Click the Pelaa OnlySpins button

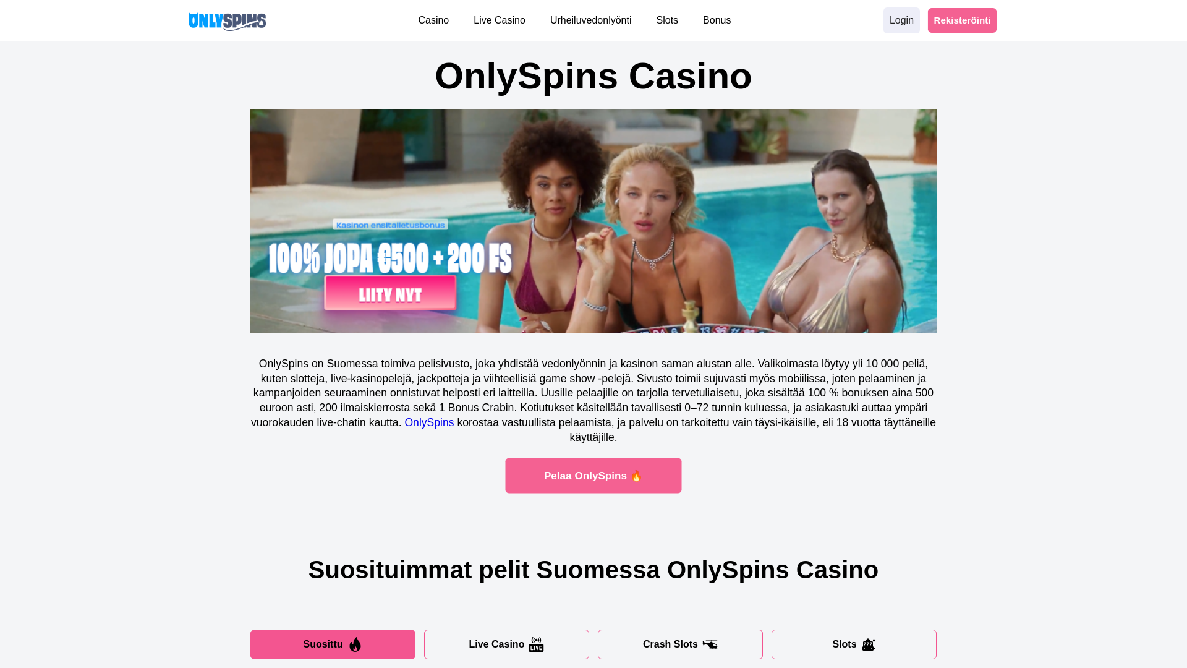pyautogui.click(x=593, y=476)
